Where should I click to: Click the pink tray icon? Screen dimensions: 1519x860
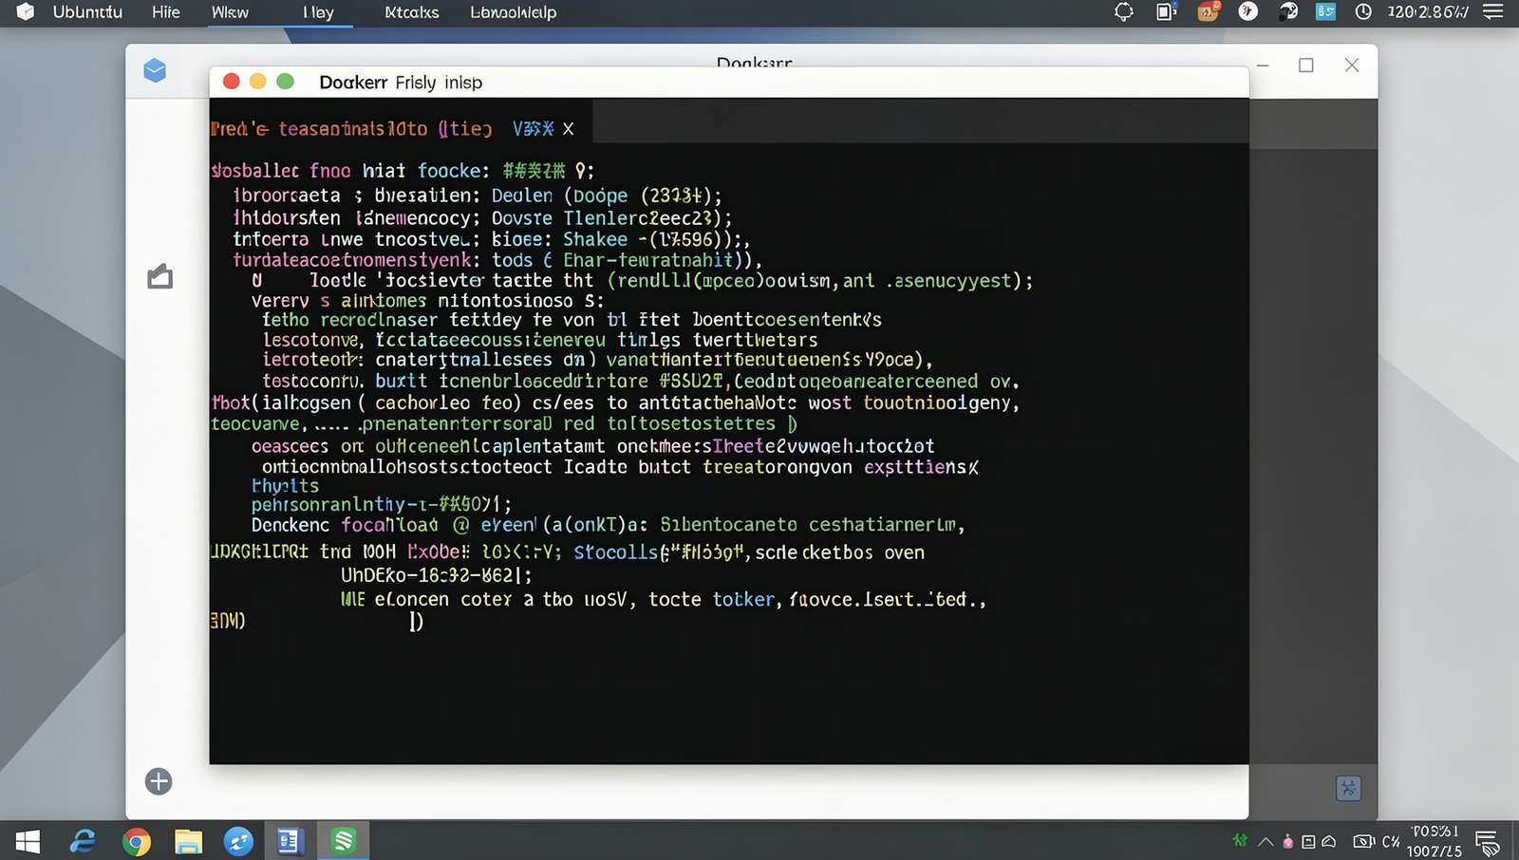1287,842
